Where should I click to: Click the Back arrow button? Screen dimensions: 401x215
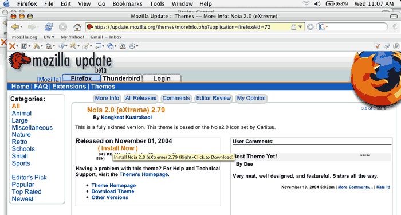coord(15,26)
